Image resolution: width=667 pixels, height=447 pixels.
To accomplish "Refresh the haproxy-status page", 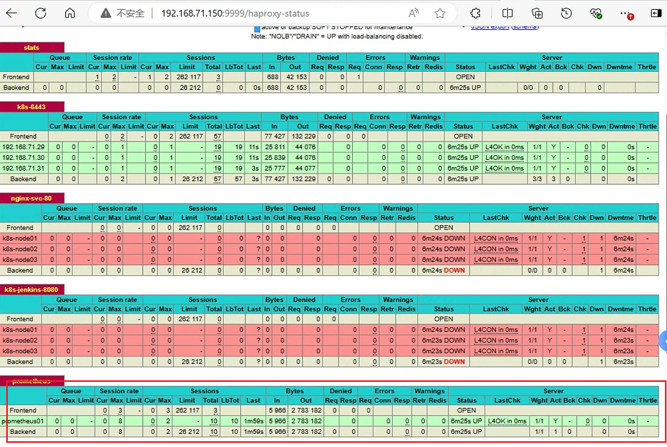I will 41,14.
